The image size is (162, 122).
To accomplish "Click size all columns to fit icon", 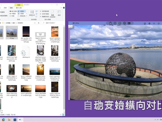I will [x=36, y=16].
